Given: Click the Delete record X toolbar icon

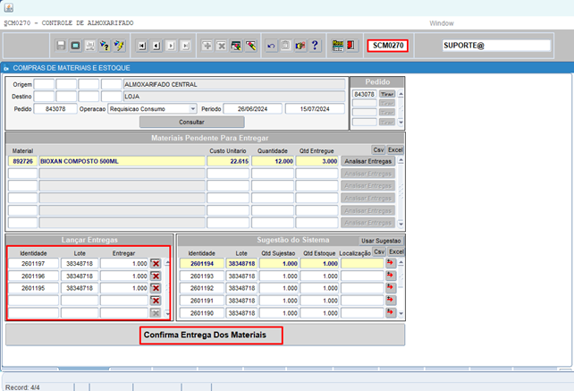Looking at the screenshot, I should [222, 46].
